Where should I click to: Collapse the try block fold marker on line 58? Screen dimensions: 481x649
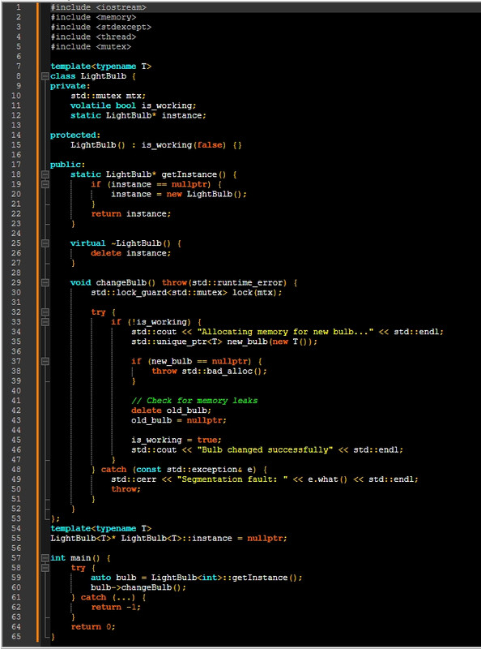(x=45, y=568)
